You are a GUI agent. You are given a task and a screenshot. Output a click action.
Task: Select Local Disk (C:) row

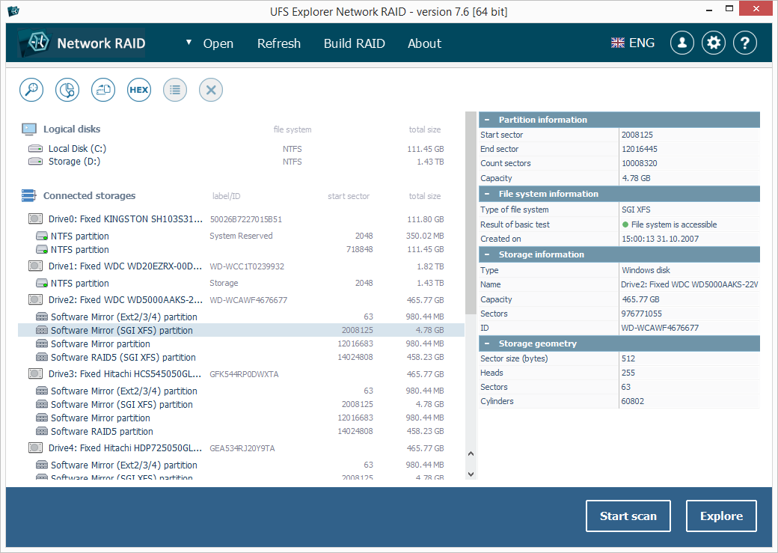(241, 148)
